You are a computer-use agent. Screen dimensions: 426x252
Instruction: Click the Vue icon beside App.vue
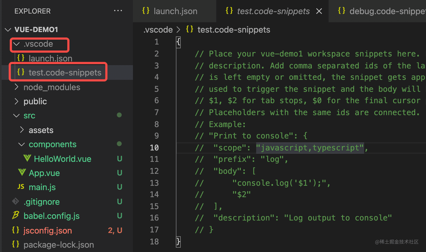point(22,172)
